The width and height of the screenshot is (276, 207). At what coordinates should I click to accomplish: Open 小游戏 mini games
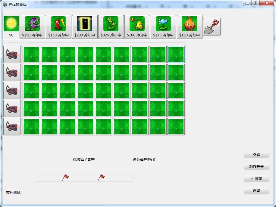tap(256, 178)
